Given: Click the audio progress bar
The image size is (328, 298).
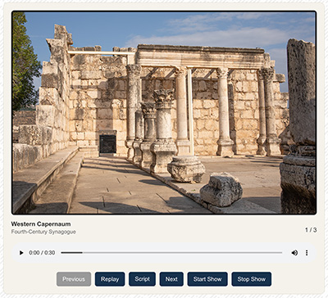Looking at the screenshot, I should [x=171, y=253].
